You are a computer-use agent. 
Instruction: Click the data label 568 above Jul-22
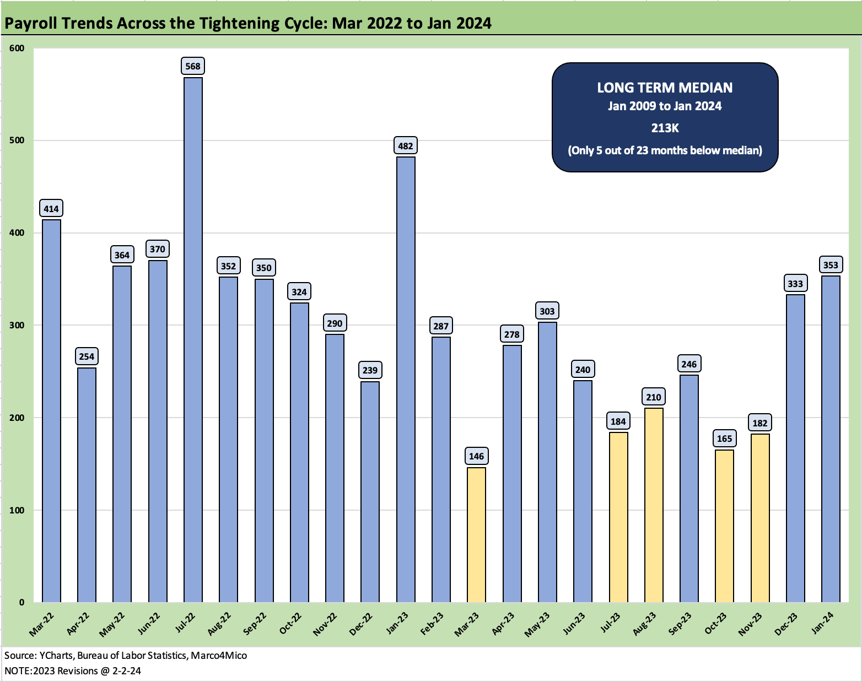[x=193, y=66]
